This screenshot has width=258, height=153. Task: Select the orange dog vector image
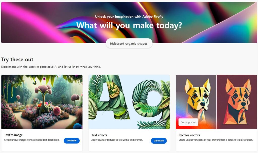point(237,102)
